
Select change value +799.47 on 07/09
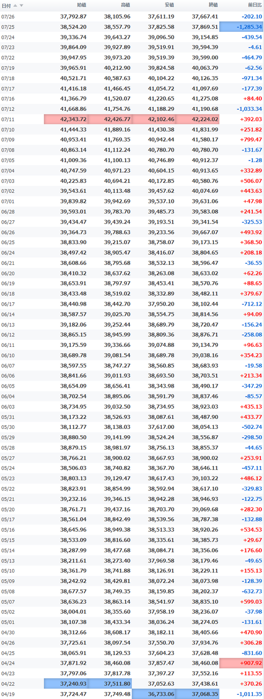coord(250,140)
